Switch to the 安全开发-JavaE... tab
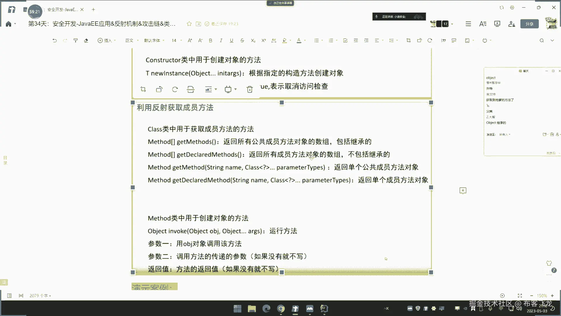The width and height of the screenshot is (561, 316). (63, 10)
